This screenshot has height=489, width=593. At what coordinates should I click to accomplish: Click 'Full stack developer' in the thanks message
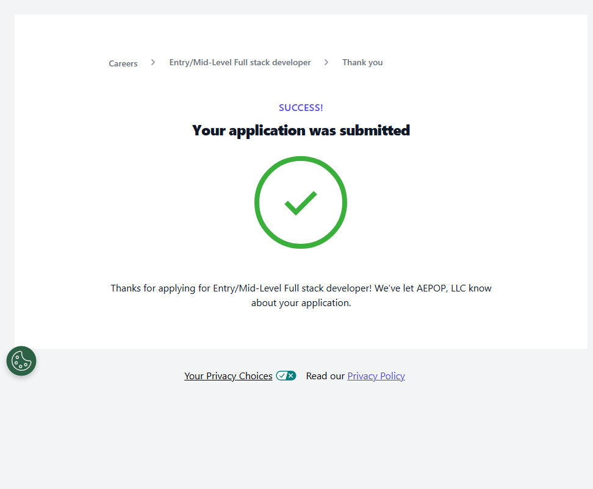tap(328, 288)
